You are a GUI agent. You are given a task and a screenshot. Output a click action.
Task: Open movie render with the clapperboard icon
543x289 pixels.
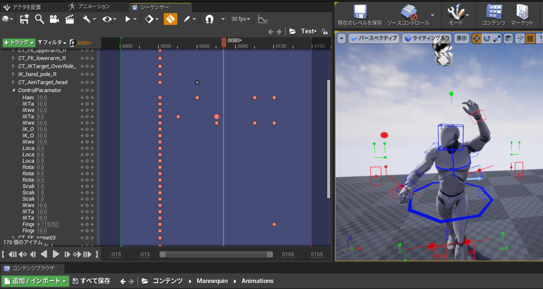click(x=70, y=19)
